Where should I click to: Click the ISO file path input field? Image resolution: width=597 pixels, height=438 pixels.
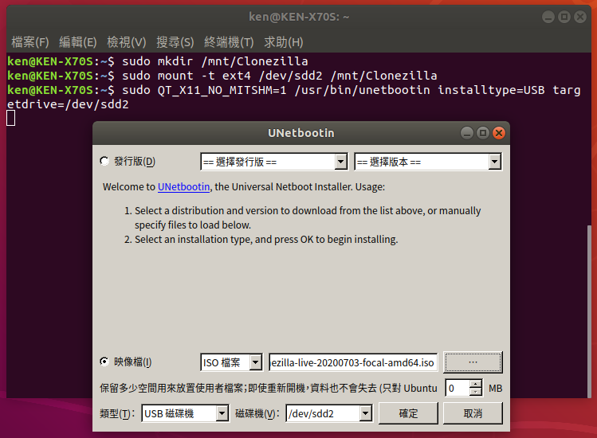point(353,362)
